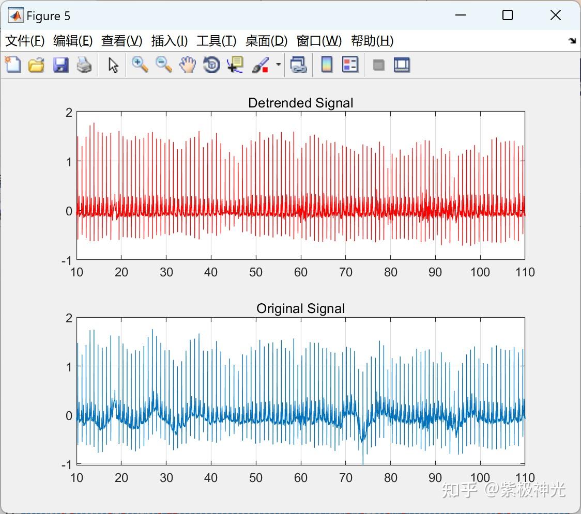This screenshot has width=581, height=514.
Task: Insert a colorbar into the figure
Action: [327, 65]
